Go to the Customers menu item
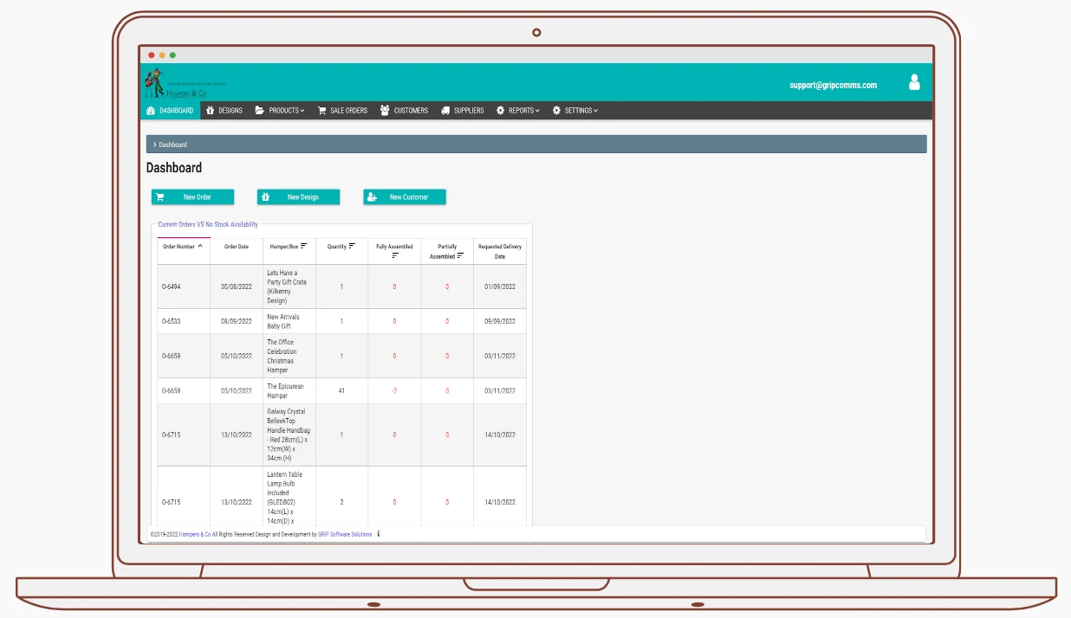 tap(404, 111)
